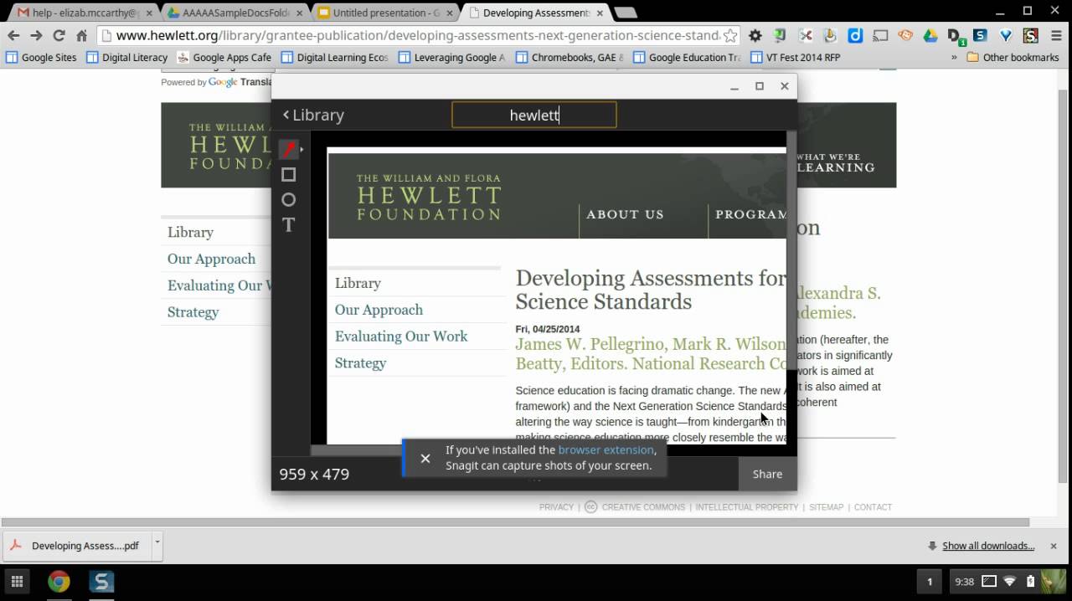Click the scissors clipping extension icon
Viewport: 1072px width, 601px height.
click(x=806, y=35)
